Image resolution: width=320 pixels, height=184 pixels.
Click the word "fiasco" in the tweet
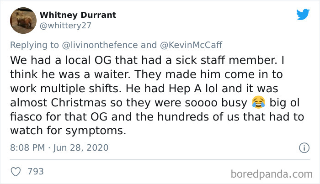[27, 116]
